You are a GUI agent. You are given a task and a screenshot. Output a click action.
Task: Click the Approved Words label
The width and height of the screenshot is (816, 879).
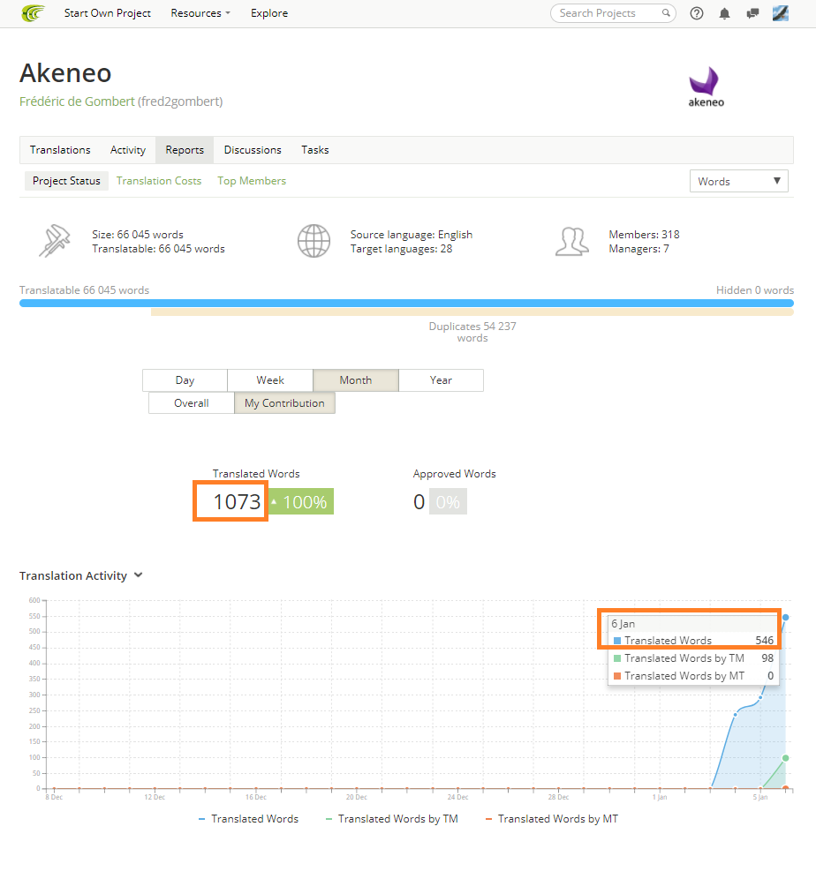(x=454, y=474)
